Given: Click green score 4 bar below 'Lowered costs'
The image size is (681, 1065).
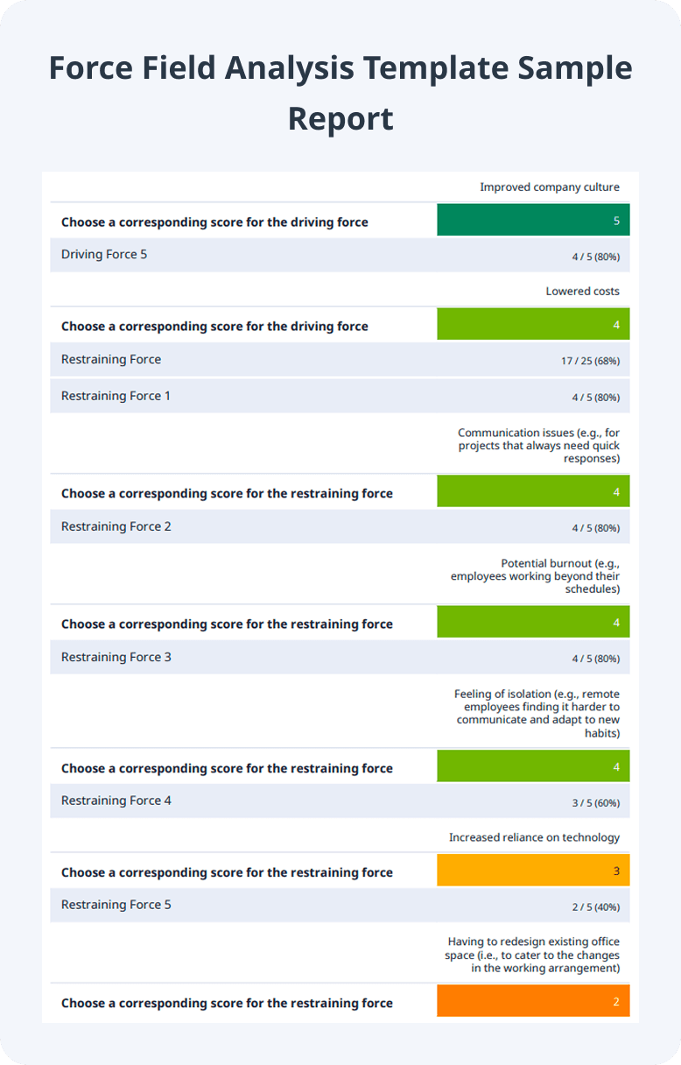Looking at the screenshot, I should coord(533,324).
